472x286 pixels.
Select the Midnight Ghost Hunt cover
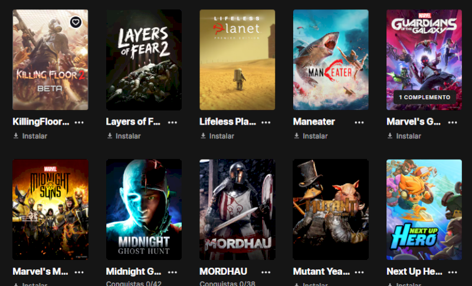coord(144,209)
